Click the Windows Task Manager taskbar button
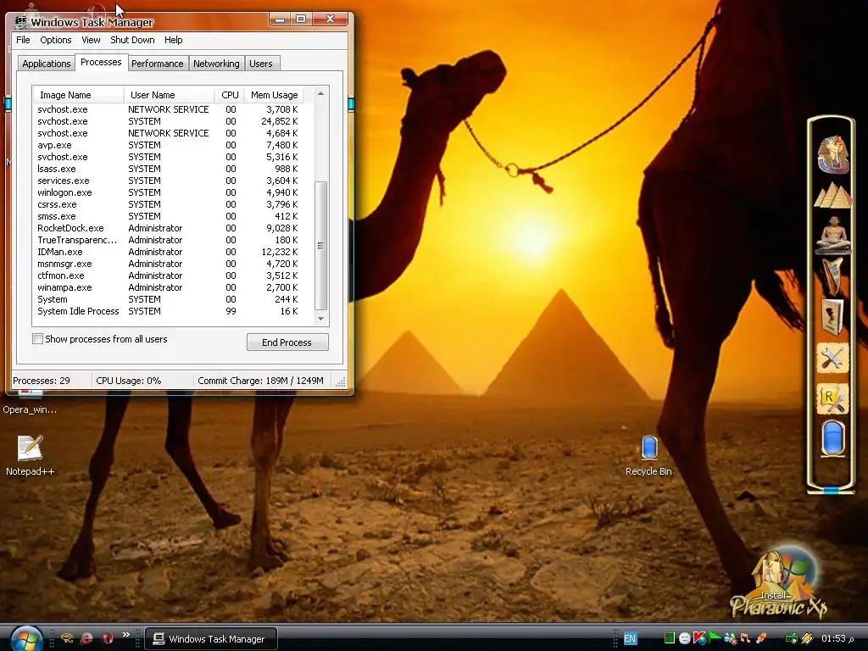Screen dimensions: 868x651 (210, 639)
